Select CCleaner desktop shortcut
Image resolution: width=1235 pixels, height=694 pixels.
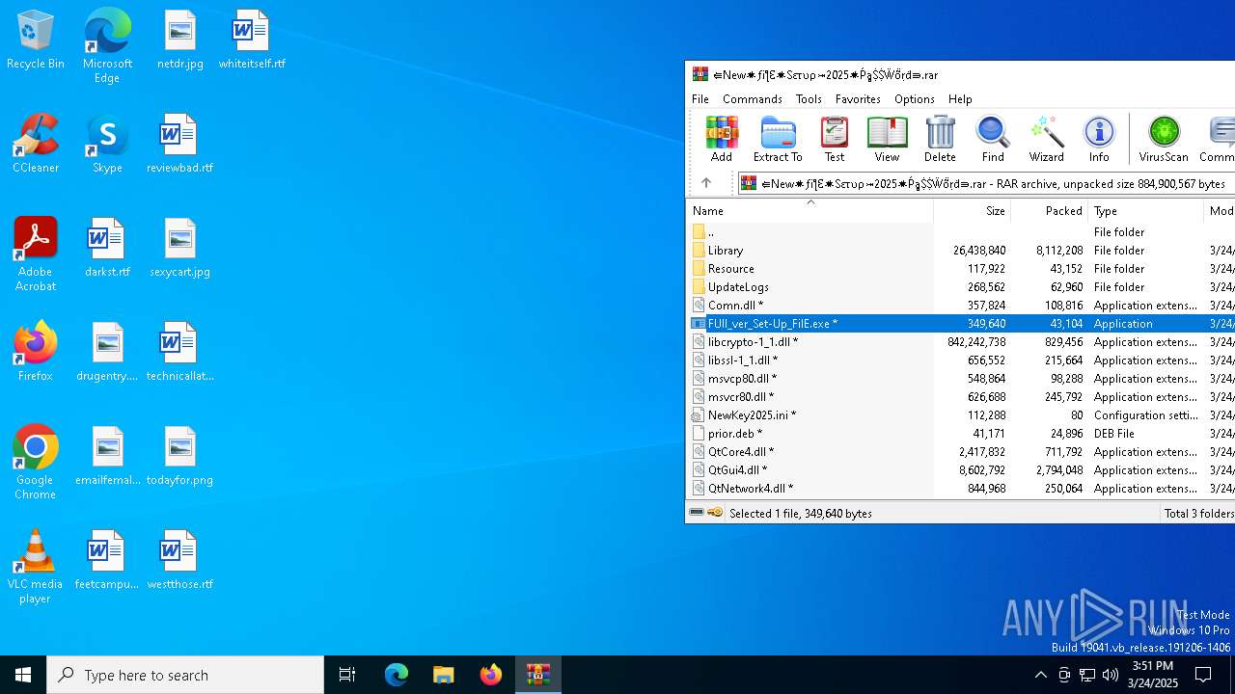[36, 144]
